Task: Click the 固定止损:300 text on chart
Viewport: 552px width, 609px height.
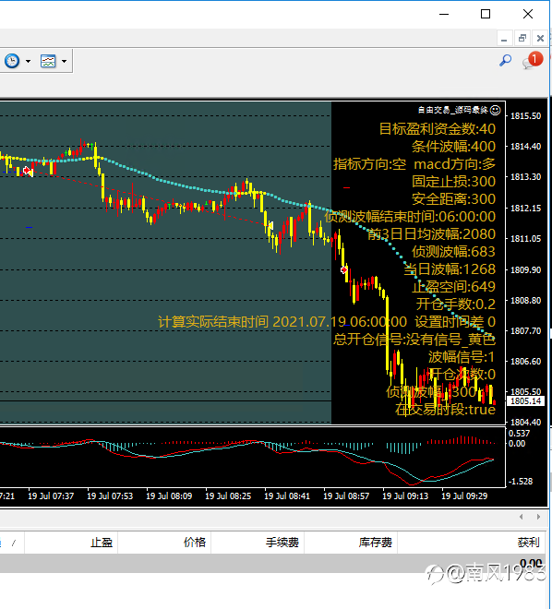Action: pos(454,182)
